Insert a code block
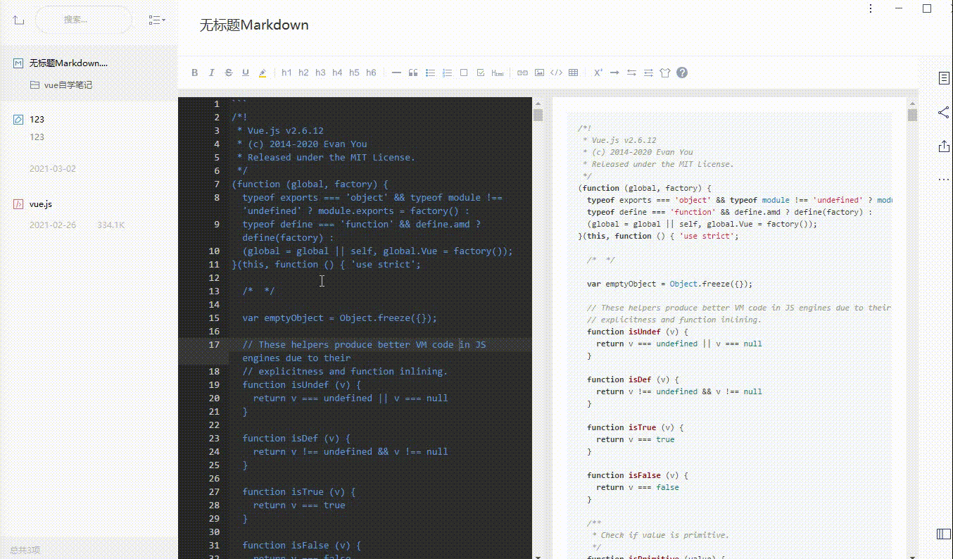953x559 pixels. 556,73
